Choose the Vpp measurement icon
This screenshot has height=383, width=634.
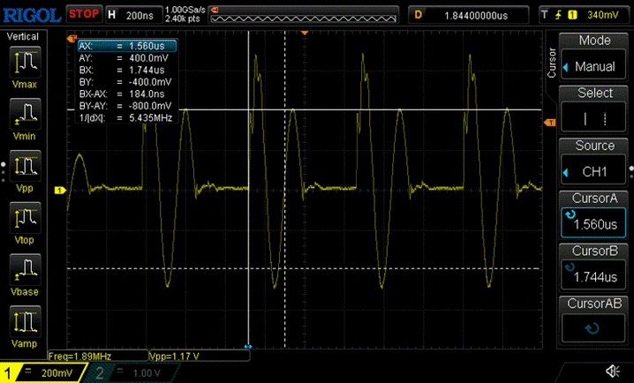tap(25, 166)
